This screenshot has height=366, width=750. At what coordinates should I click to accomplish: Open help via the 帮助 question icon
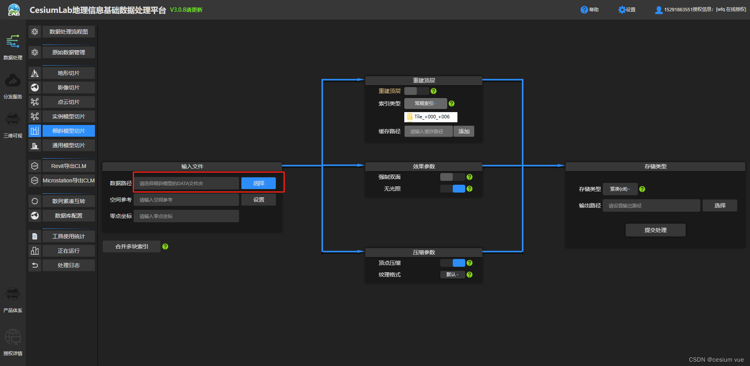[584, 10]
